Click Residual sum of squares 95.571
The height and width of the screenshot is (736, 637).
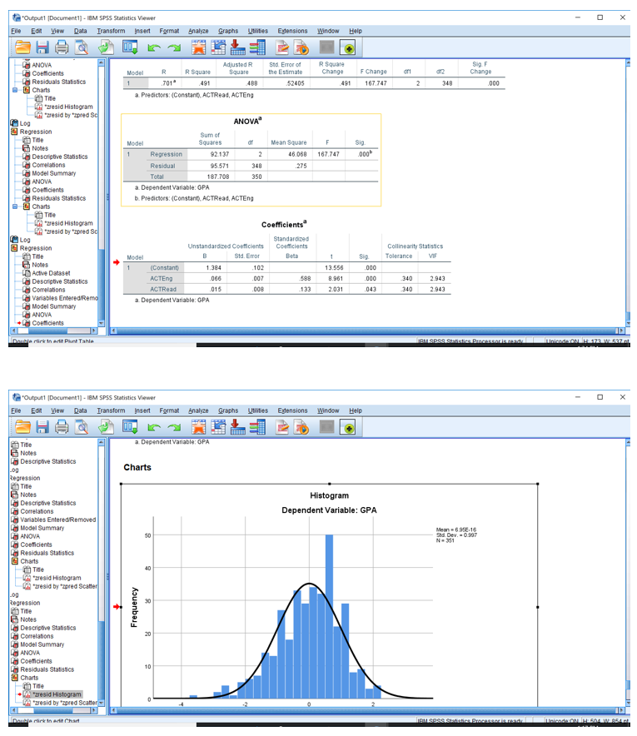pyautogui.click(x=220, y=166)
